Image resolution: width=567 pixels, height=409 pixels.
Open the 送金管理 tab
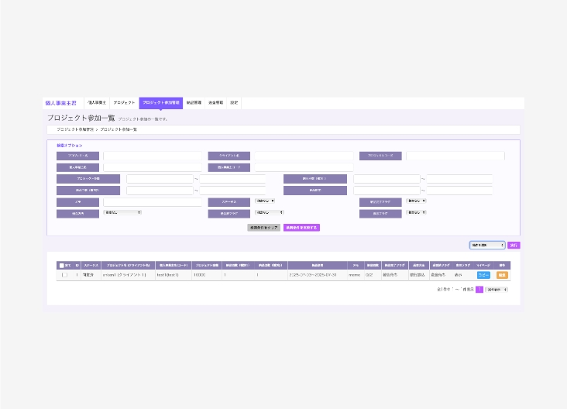coord(216,103)
